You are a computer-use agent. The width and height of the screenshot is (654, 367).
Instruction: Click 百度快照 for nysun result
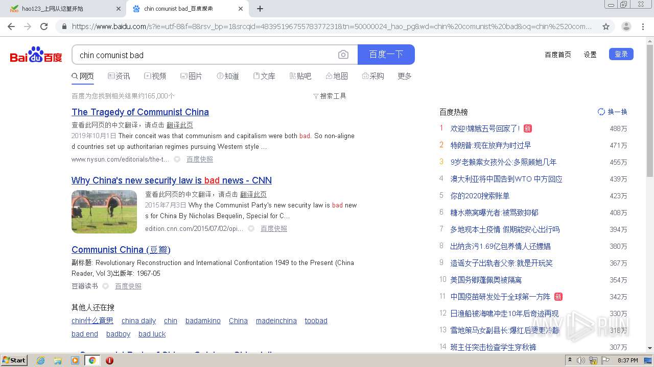click(200, 159)
